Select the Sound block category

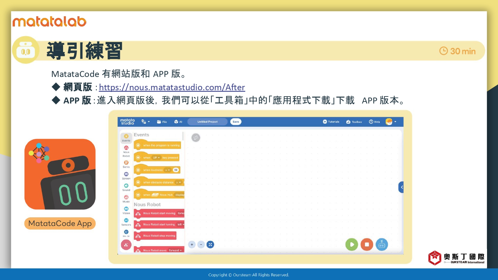click(x=126, y=187)
